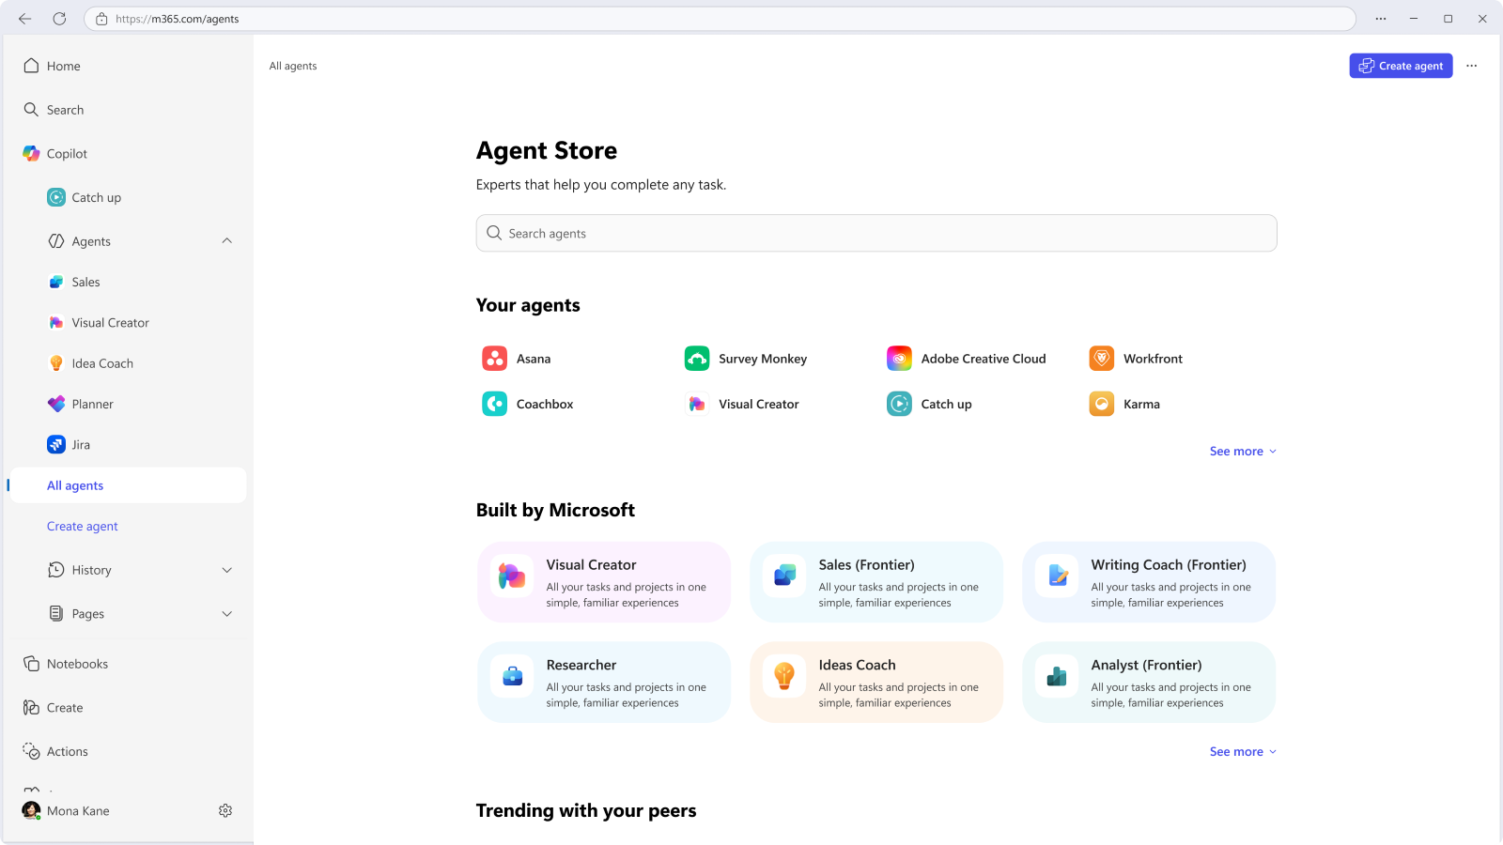The height and width of the screenshot is (845, 1503).
Task: Open the Asana agent icon
Action: [494, 359]
